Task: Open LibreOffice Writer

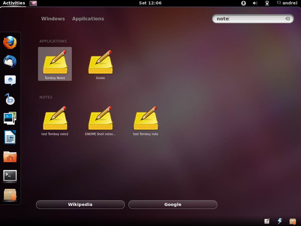Action: [x=10, y=137]
